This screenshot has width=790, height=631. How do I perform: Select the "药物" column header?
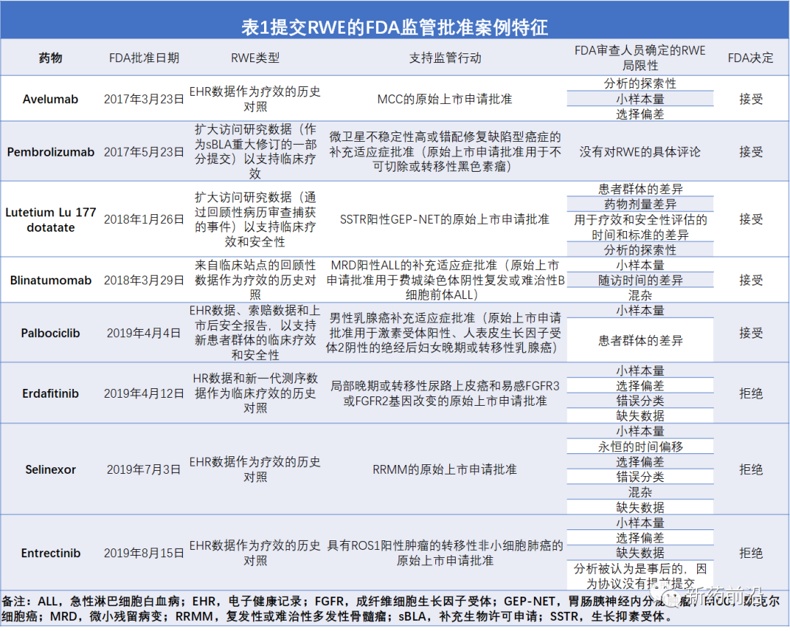[x=50, y=58]
